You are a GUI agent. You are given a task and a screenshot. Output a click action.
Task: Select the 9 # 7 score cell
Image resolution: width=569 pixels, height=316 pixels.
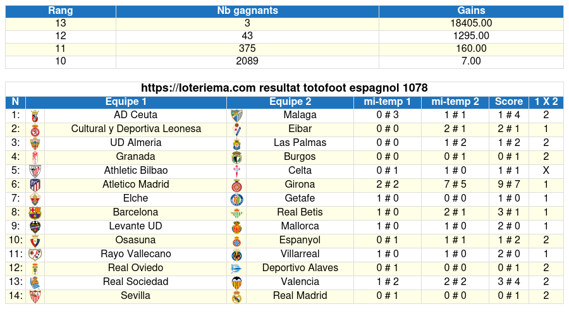[x=509, y=185]
